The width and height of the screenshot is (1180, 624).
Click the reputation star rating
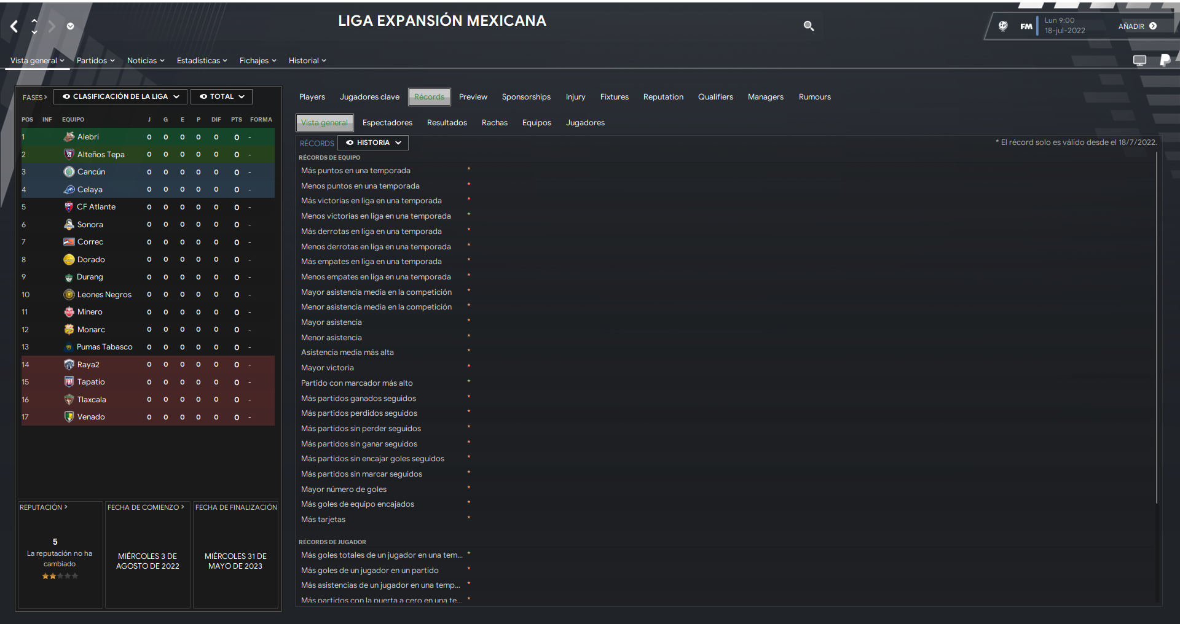pos(60,576)
